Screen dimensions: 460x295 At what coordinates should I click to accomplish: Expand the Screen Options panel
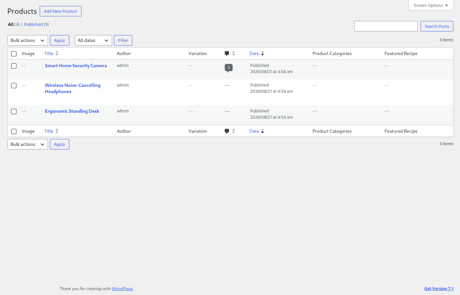(431, 5)
